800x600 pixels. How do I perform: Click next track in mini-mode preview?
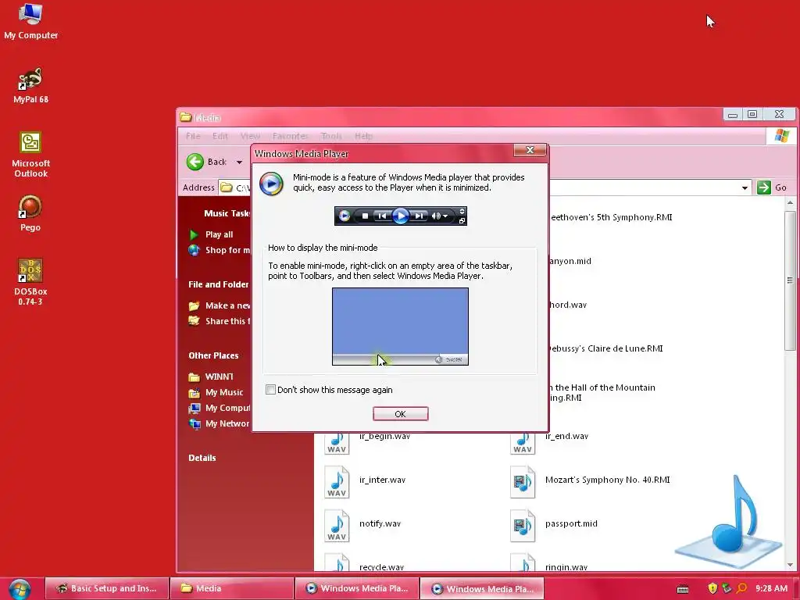click(419, 216)
